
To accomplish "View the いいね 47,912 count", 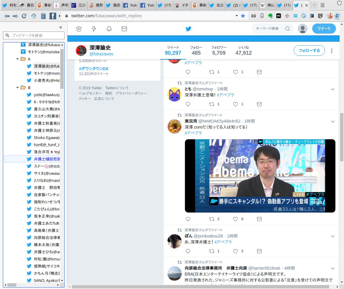I will coord(244,51).
